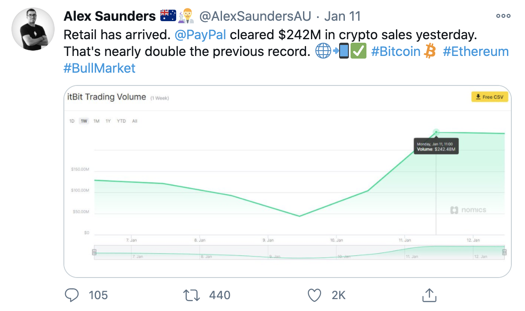
Task: Select the YTD range option
Action: 121,121
